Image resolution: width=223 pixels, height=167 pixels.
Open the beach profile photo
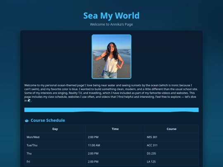point(111,56)
